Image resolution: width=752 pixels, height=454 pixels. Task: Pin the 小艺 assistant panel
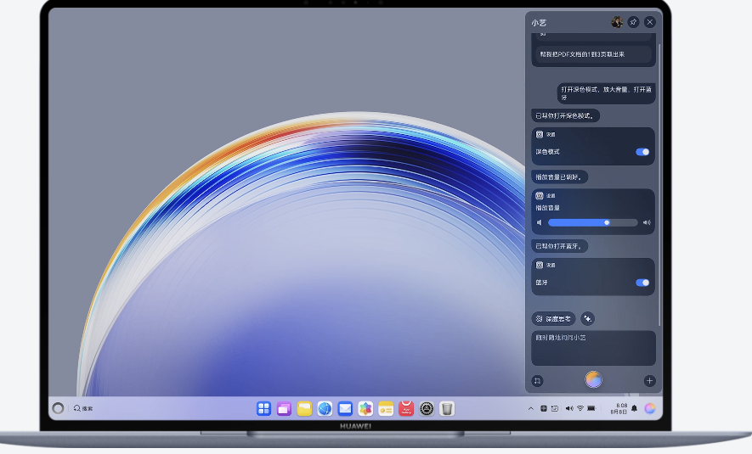634,22
